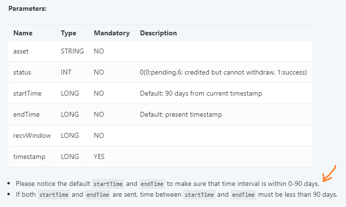This screenshot has height=207, width=346.
Task: Click endTime code tag in first bullet
Action: pos(152,184)
